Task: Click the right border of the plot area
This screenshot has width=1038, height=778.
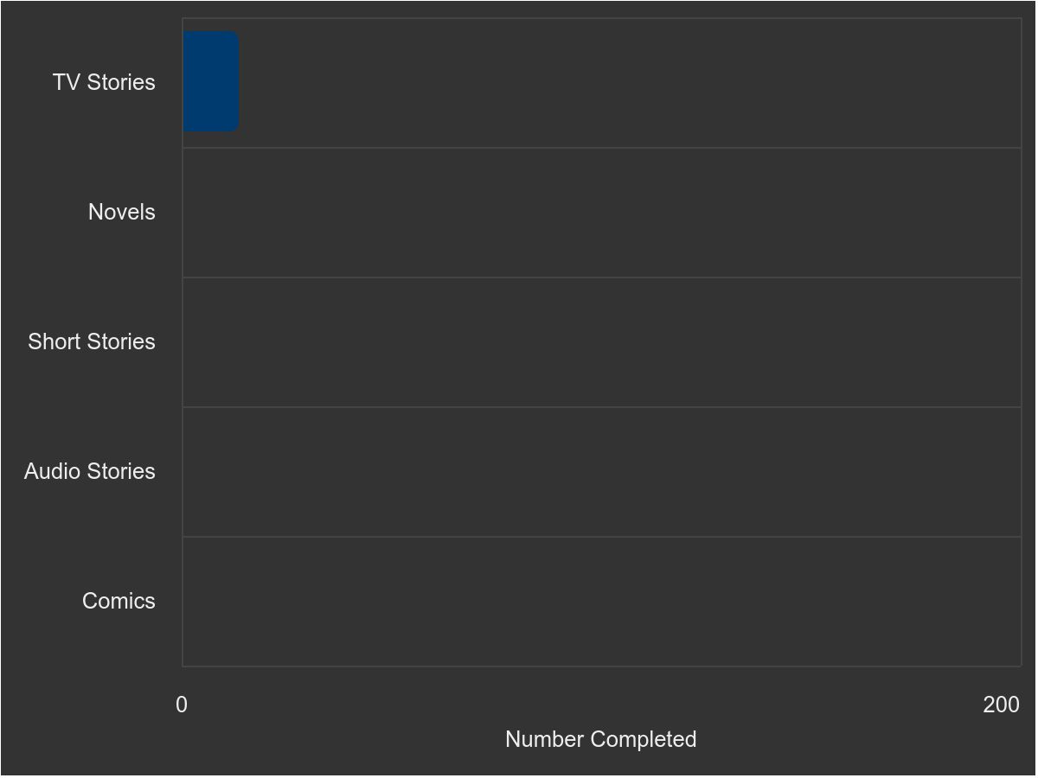Action: (1022, 342)
